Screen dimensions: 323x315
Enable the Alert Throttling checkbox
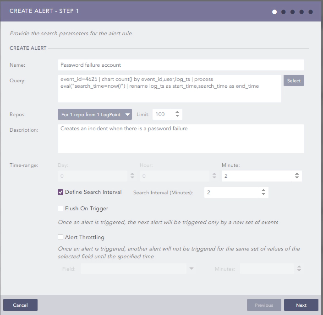pyautogui.click(x=60, y=237)
